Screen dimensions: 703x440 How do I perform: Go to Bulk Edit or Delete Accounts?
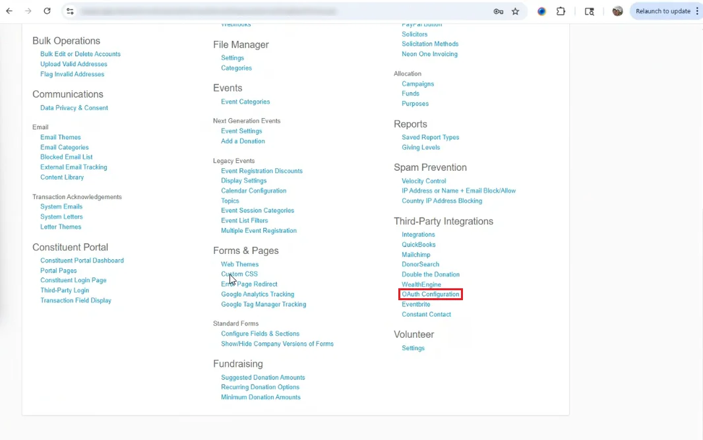[80, 54]
